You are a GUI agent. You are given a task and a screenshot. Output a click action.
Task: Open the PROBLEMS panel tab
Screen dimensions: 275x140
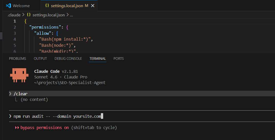18,59
